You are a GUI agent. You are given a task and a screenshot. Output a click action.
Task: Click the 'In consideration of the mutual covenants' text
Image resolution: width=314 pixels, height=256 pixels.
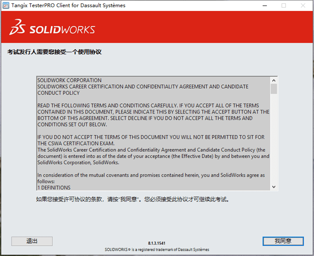pyautogui.click(x=151, y=175)
